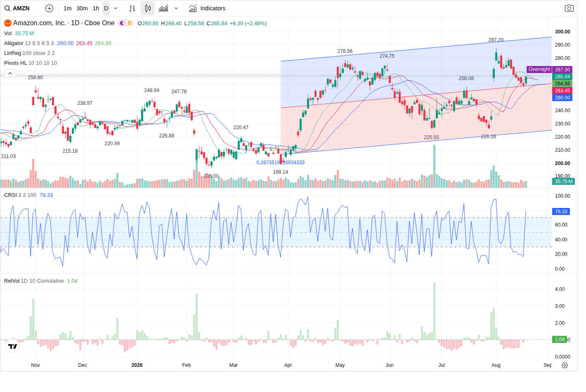Click the 267.00 overnight price tag
Screen dimensions: 586x392
(x=562, y=70)
